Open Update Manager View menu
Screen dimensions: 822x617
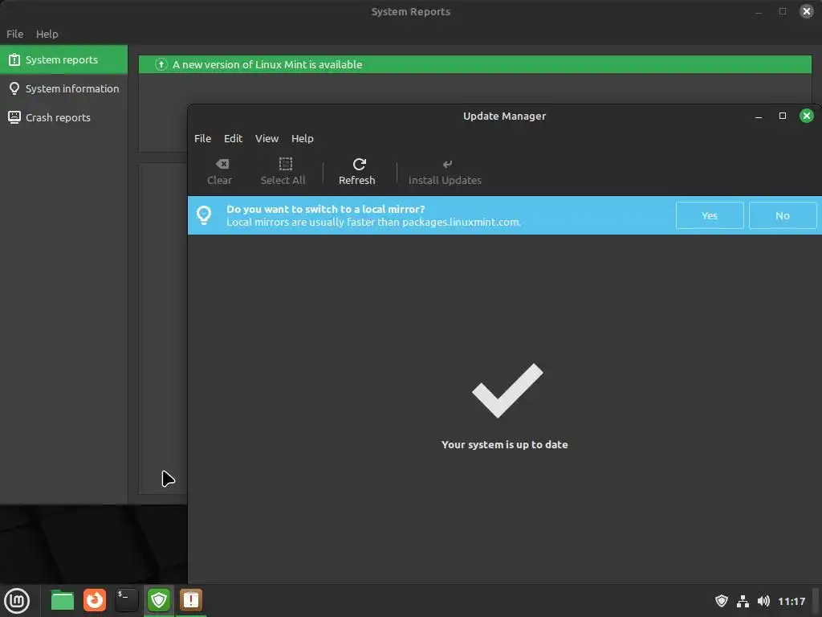point(267,138)
